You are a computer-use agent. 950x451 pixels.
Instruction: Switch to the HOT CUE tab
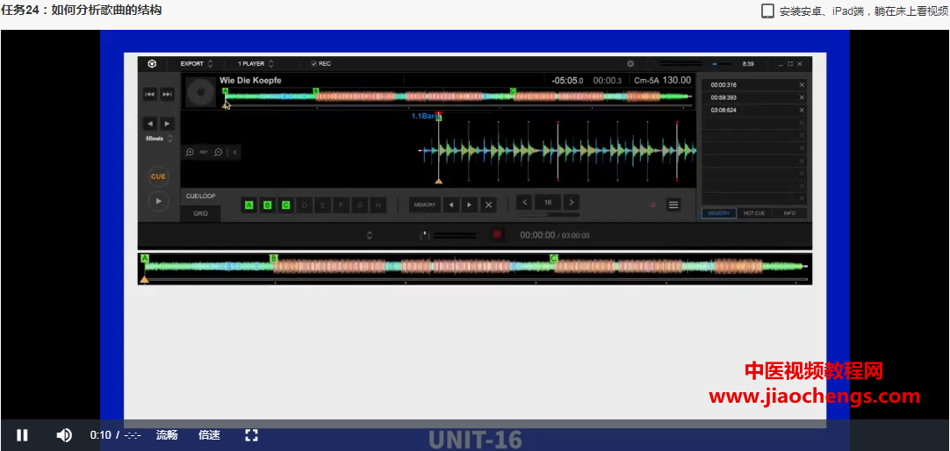click(x=754, y=213)
